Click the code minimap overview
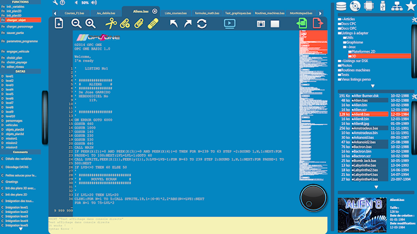 pos(313,105)
